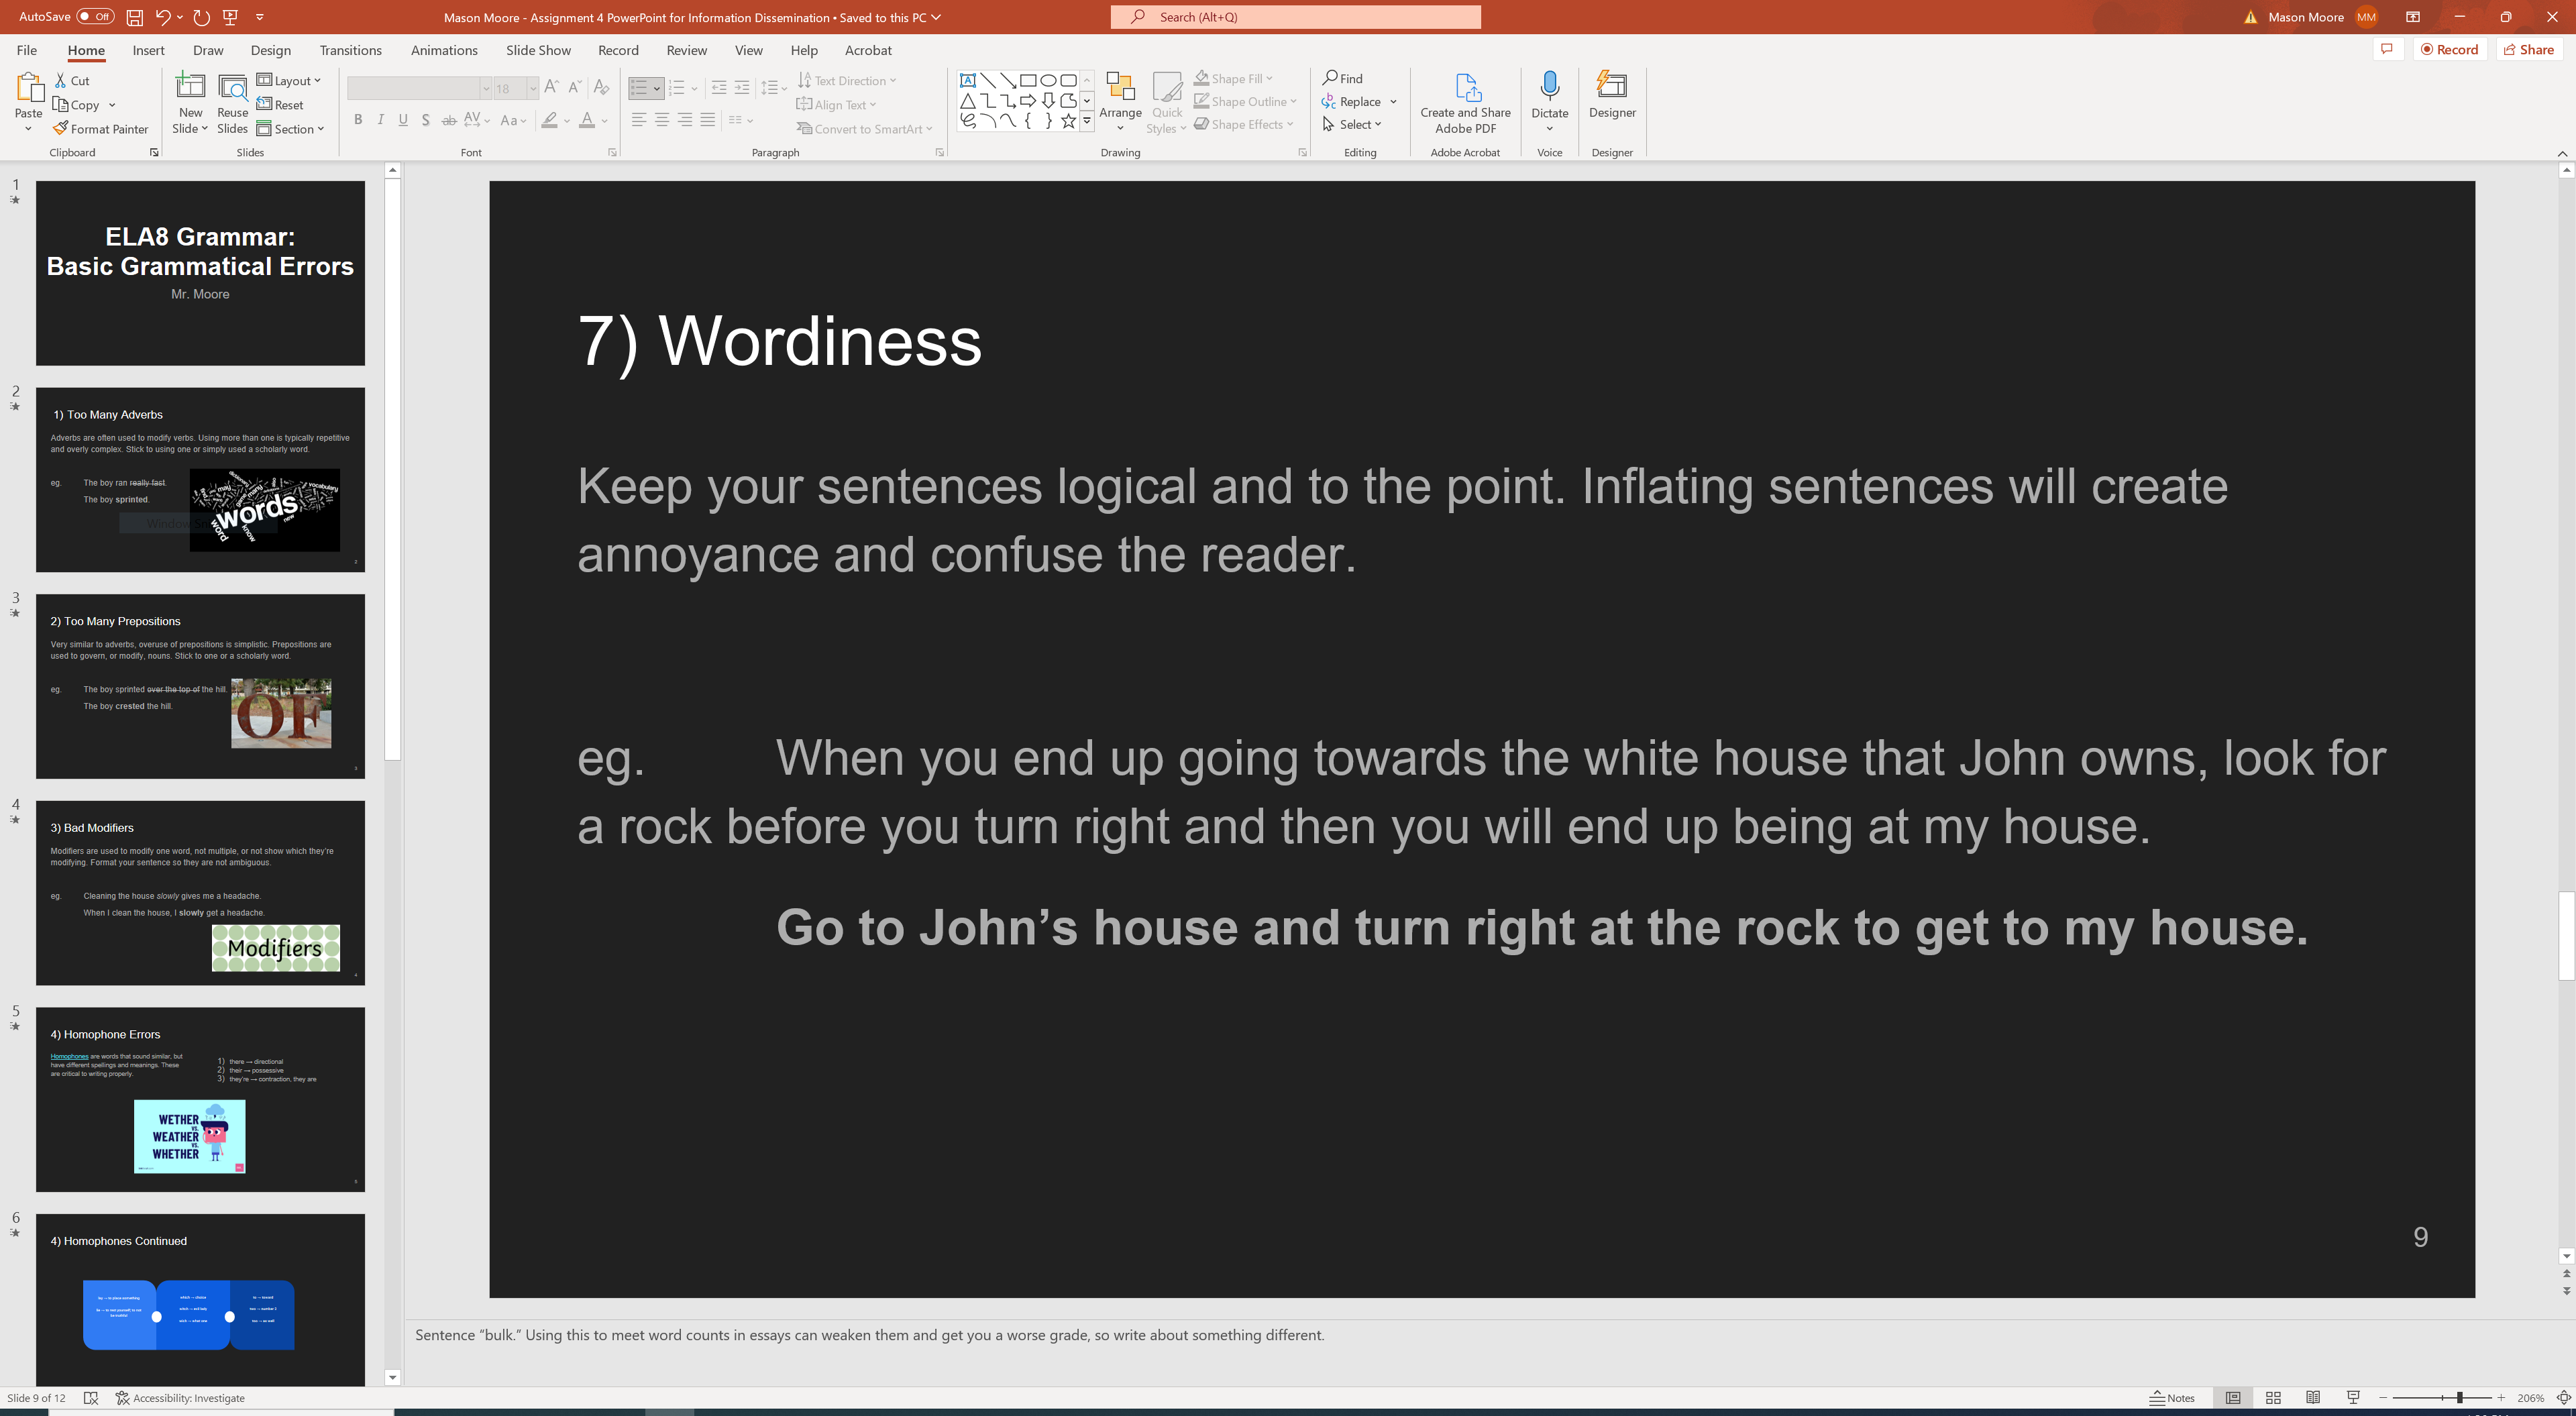Click the zoom slider handle

click(2460, 1398)
